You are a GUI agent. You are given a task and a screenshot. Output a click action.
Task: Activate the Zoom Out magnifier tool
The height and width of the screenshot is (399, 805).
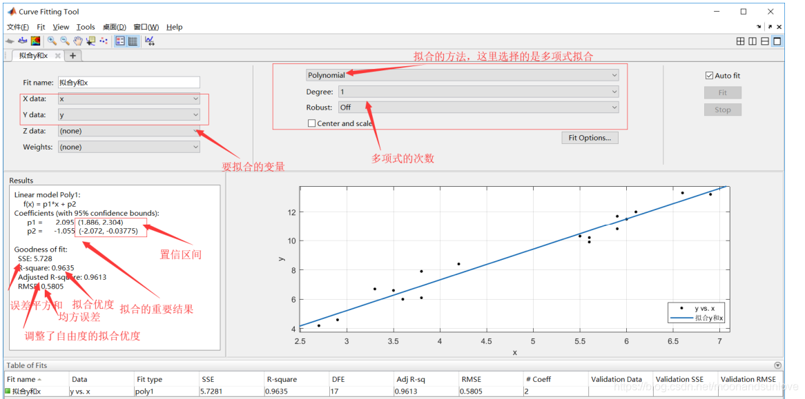point(65,41)
